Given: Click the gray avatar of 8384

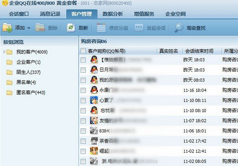Looking at the screenshot, I should (94, 131).
